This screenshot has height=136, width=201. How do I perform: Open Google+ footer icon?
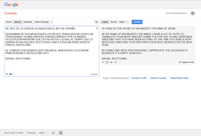[x=54, y=133]
